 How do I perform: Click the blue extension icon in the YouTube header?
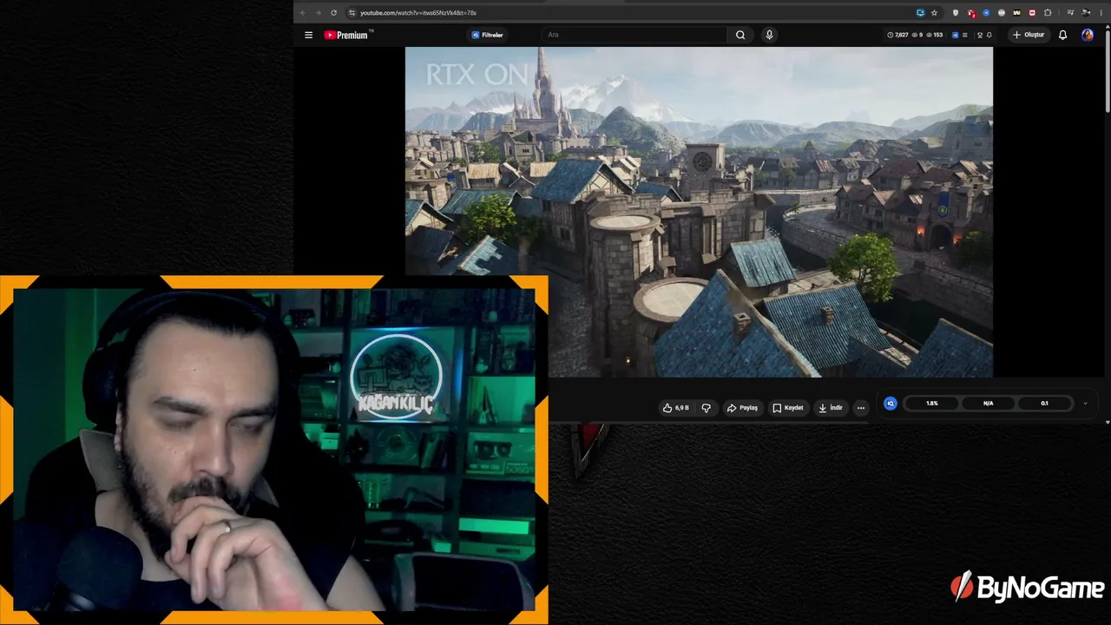(x=956, y=35)
